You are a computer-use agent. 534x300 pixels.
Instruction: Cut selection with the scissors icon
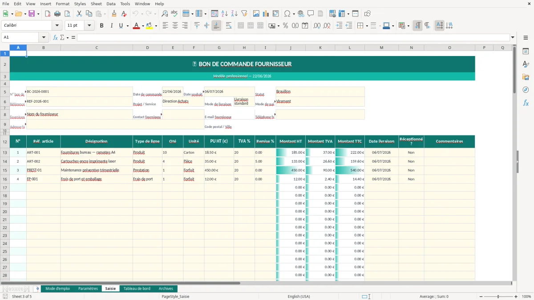(x=79, y=14)
